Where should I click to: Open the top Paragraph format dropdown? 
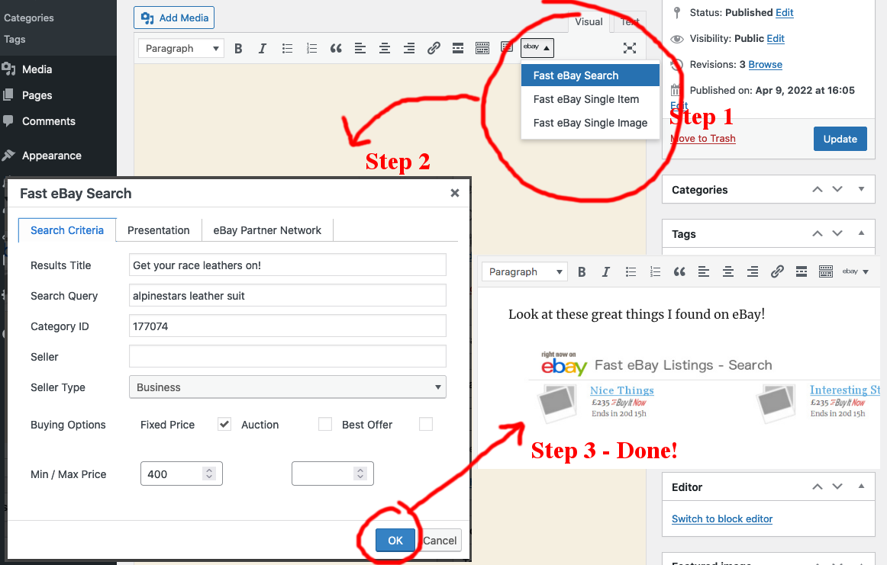tap(181, 49)
